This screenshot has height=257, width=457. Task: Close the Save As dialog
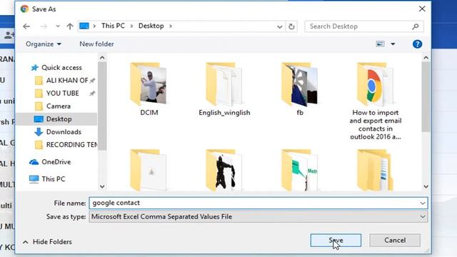(x=422, y=9)
